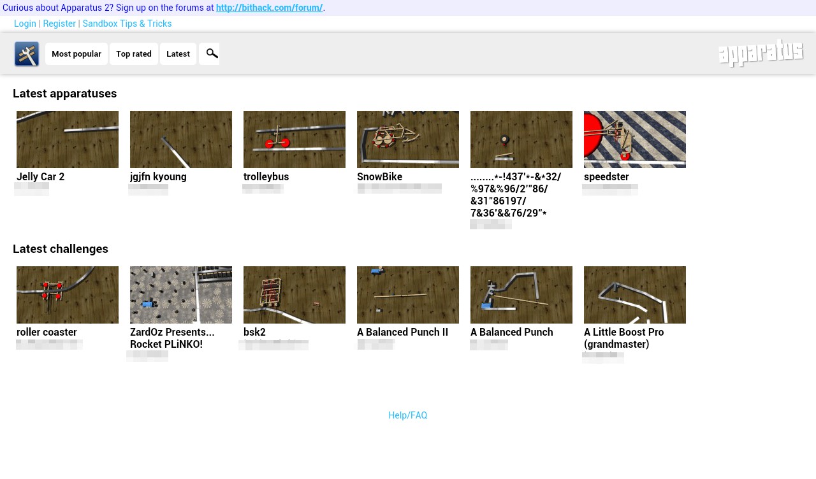
Task: Open the A Balanced Punch II title
Action: [402, 332]
